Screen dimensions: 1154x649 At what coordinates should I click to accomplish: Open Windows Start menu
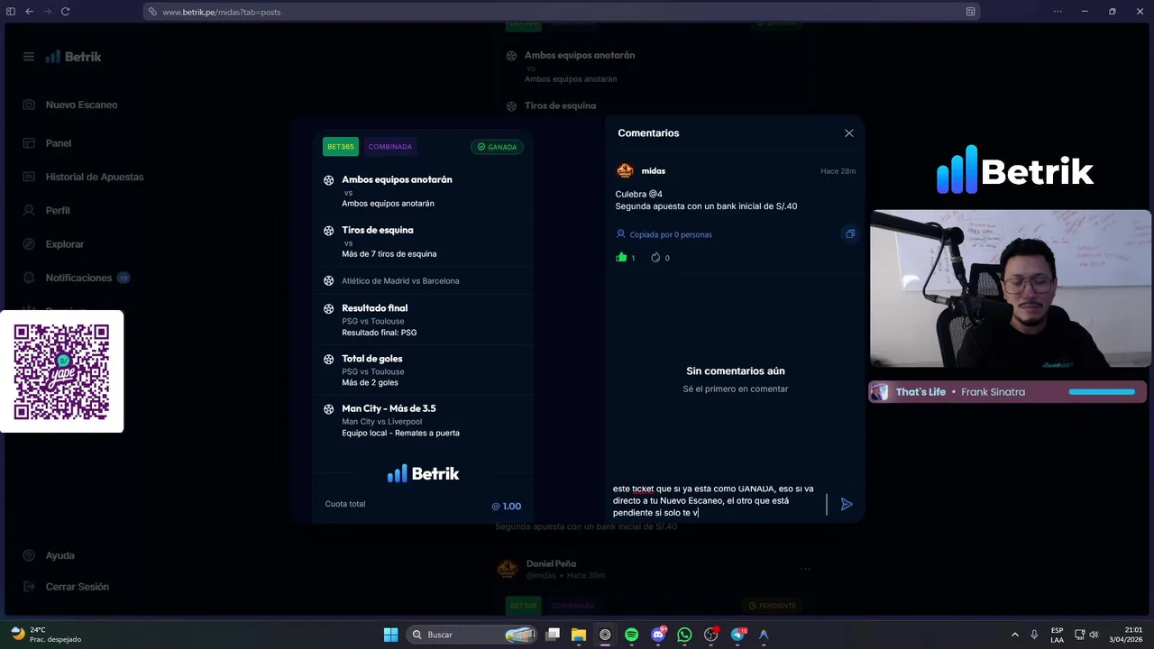[390, 635]
